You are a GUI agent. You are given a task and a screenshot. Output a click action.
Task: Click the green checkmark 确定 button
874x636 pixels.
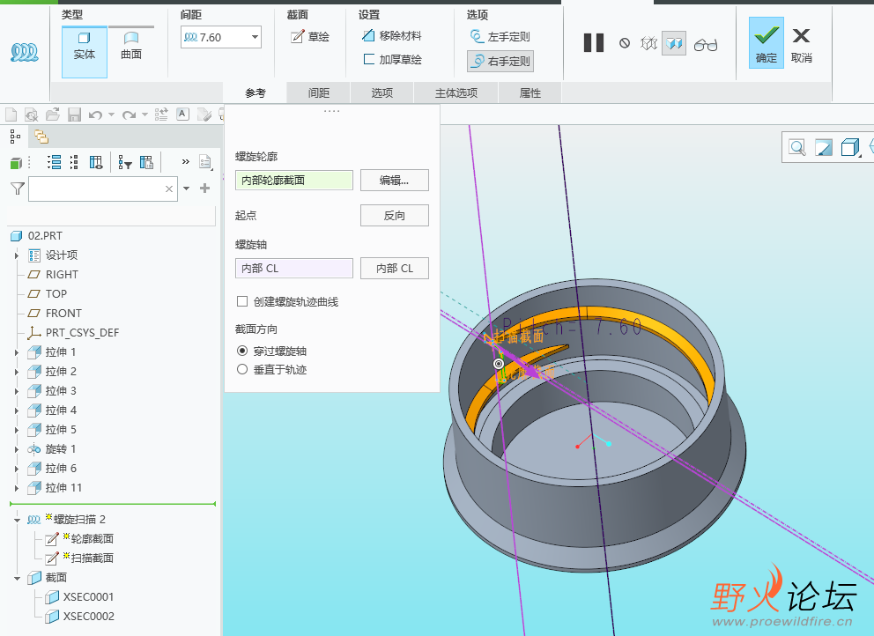point(767,43)
